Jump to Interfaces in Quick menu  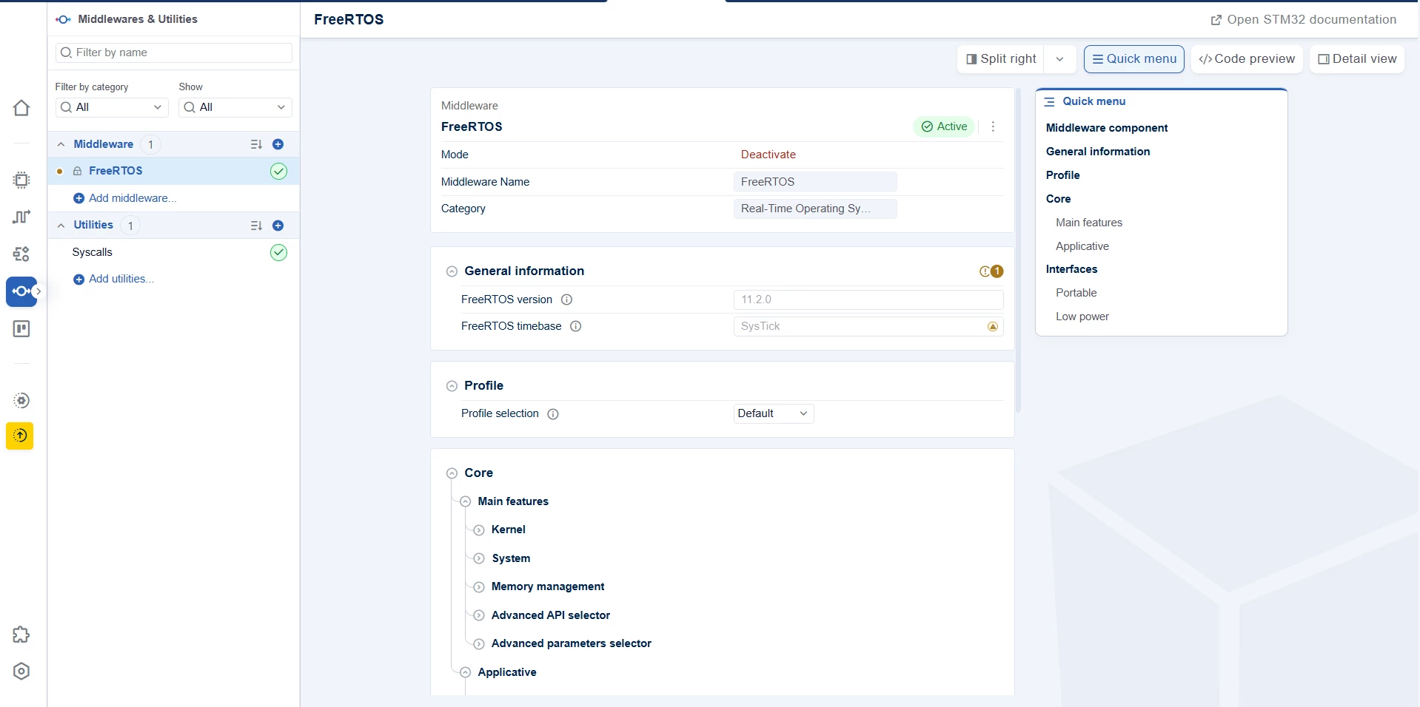[x=1071, y=269]
